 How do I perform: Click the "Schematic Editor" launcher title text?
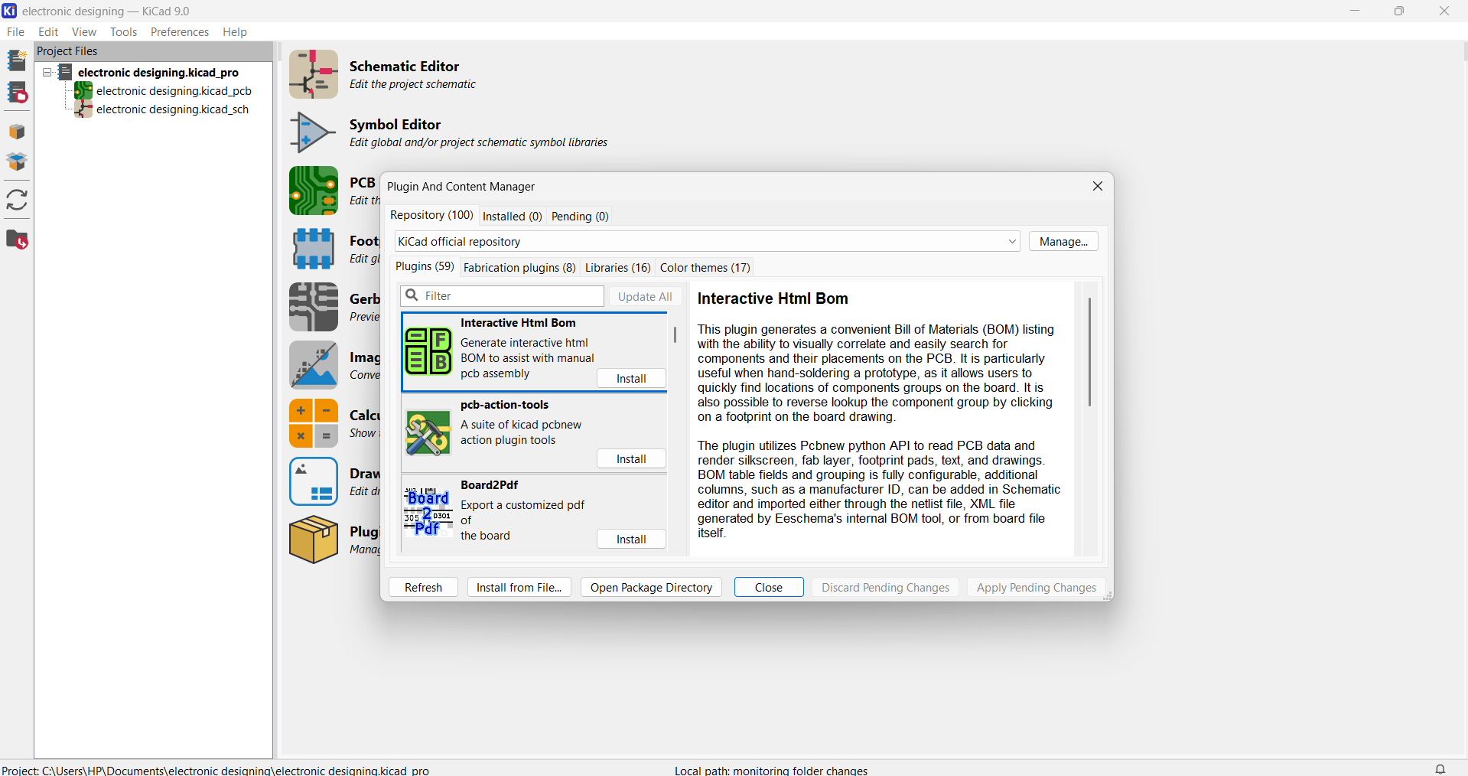(404, 67)
